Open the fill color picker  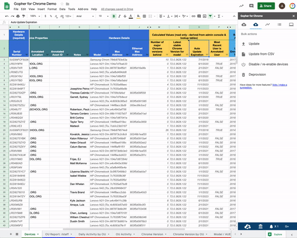click(139, 16)
